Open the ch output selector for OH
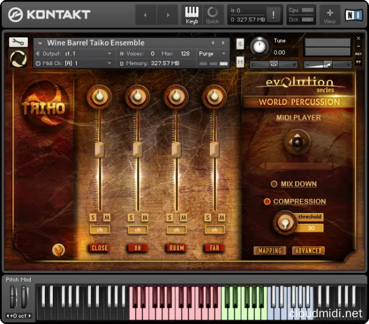 coord(138,230)
